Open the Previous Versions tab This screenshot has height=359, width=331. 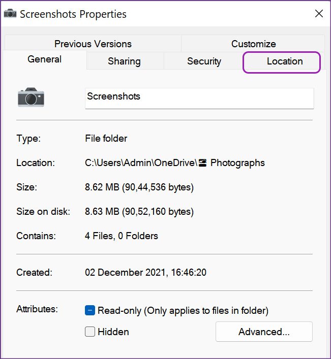[x=93, y=44]
